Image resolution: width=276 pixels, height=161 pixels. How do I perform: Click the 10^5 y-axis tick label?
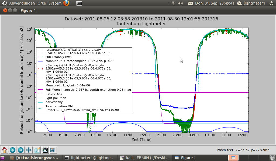[x=29, y=29]
